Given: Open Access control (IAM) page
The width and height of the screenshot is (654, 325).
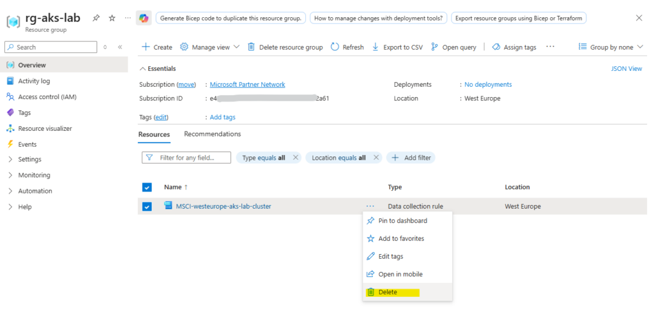Looking at the screenshot, I should click(x=47, y=97).
